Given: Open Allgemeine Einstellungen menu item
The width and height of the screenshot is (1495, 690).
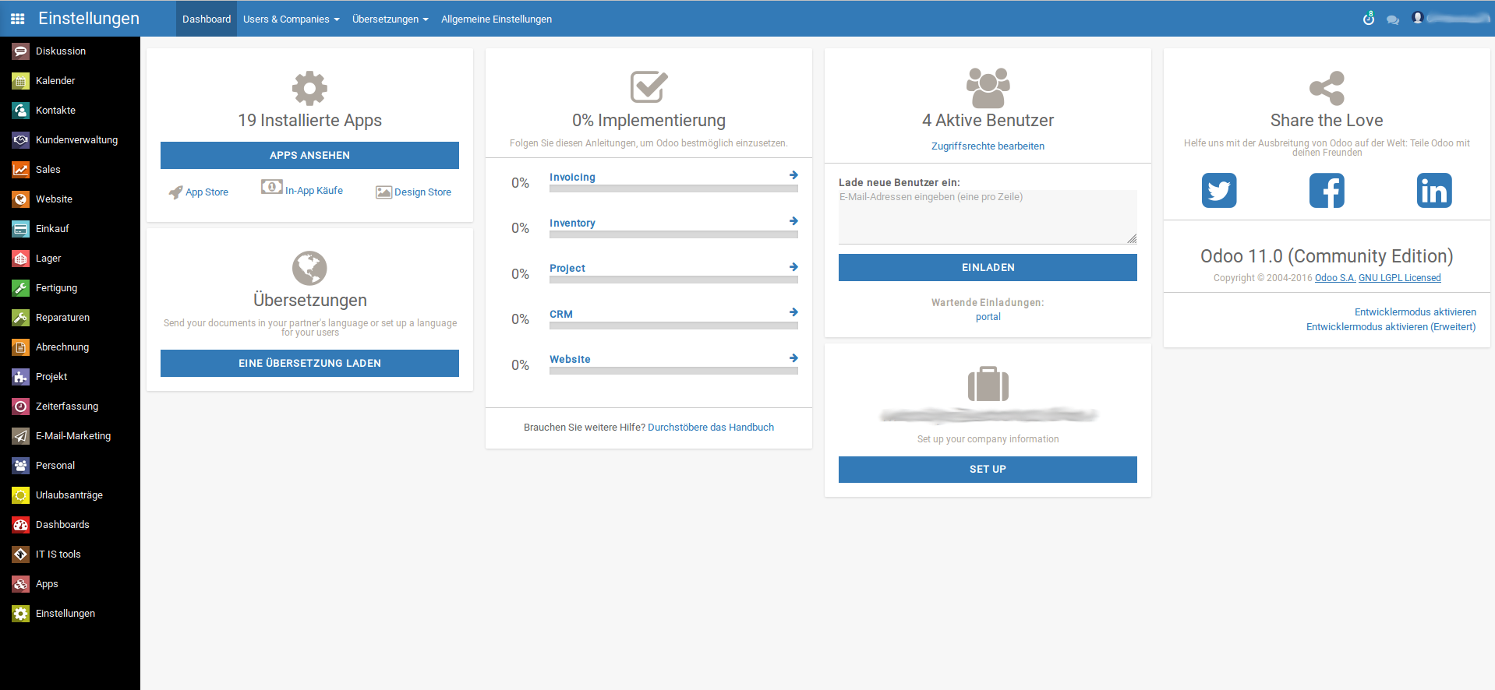Looking at the screenshot, I should (x=497, y=19).
